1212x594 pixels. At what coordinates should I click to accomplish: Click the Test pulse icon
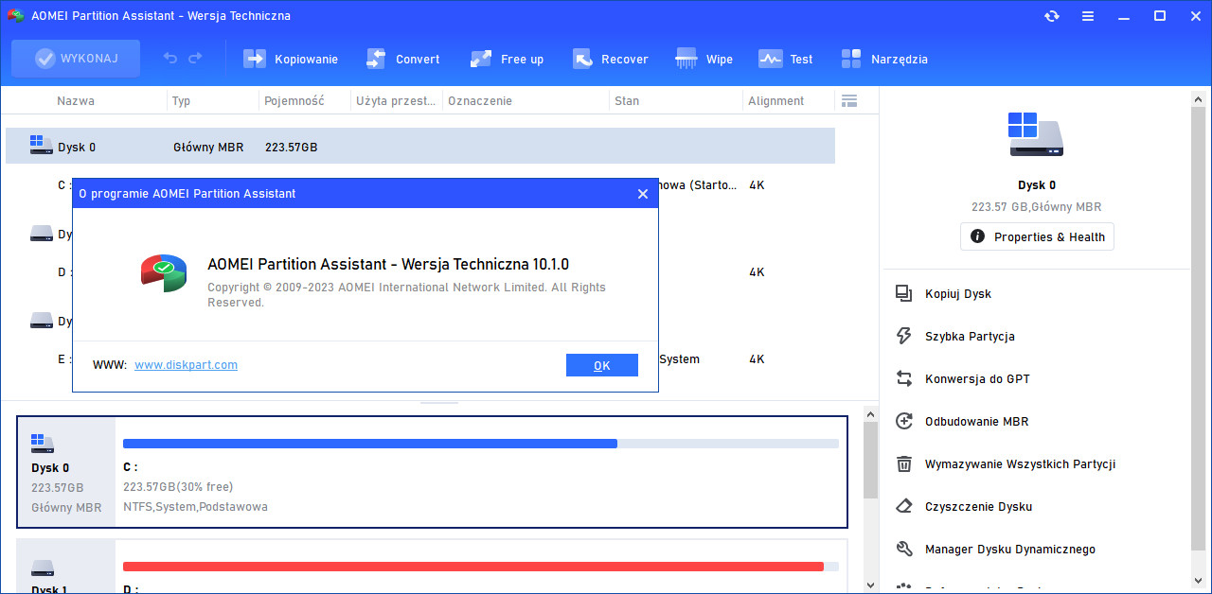click(770, 59)
